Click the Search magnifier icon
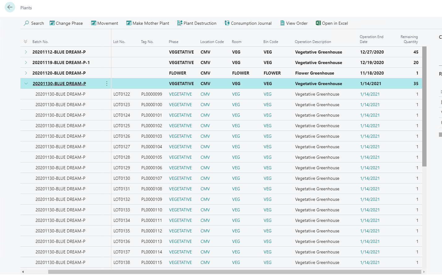442x276 pixels. pos(27,23)
